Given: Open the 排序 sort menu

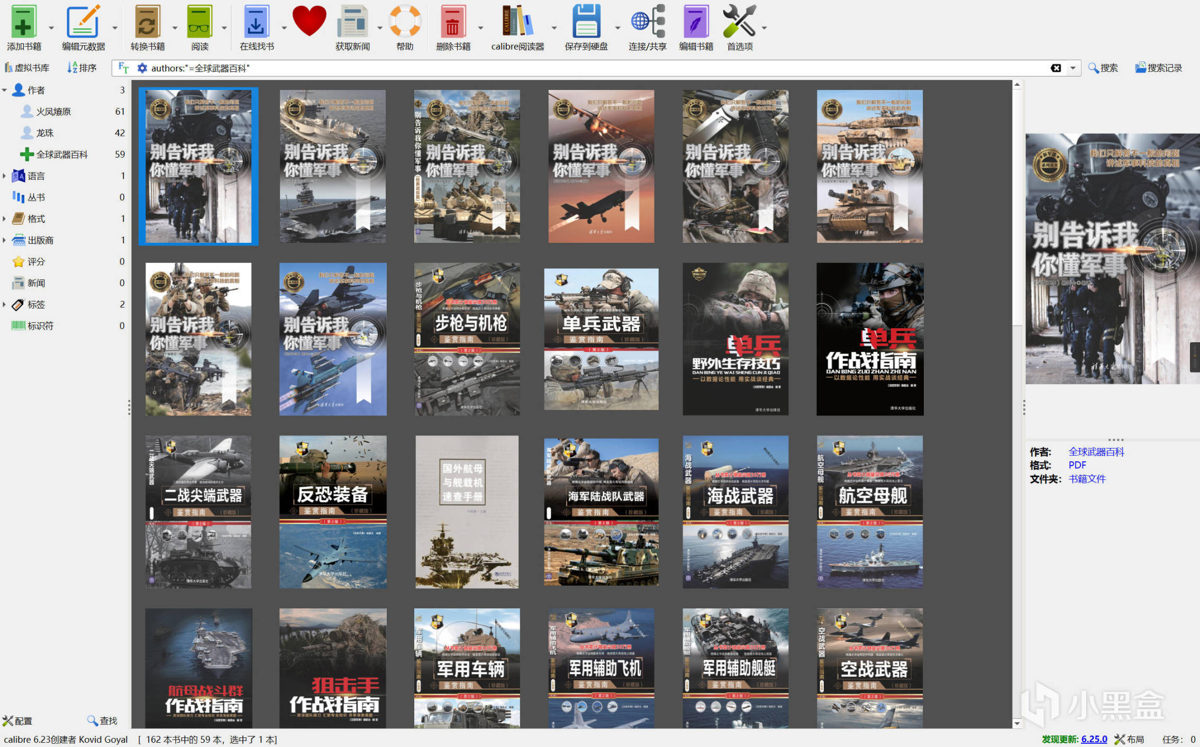Looking at the screenshot, I should tap(82, 68).
